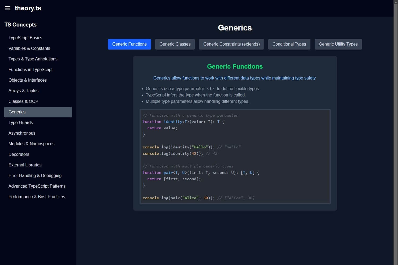Click the theory.ts site title
The image size is (398, 265).
[28, 8]
